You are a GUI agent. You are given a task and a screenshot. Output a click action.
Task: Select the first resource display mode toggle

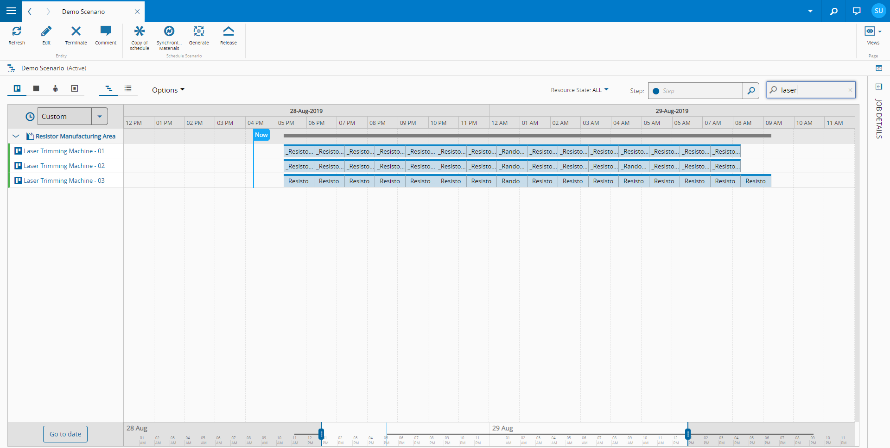coord(17,88)
